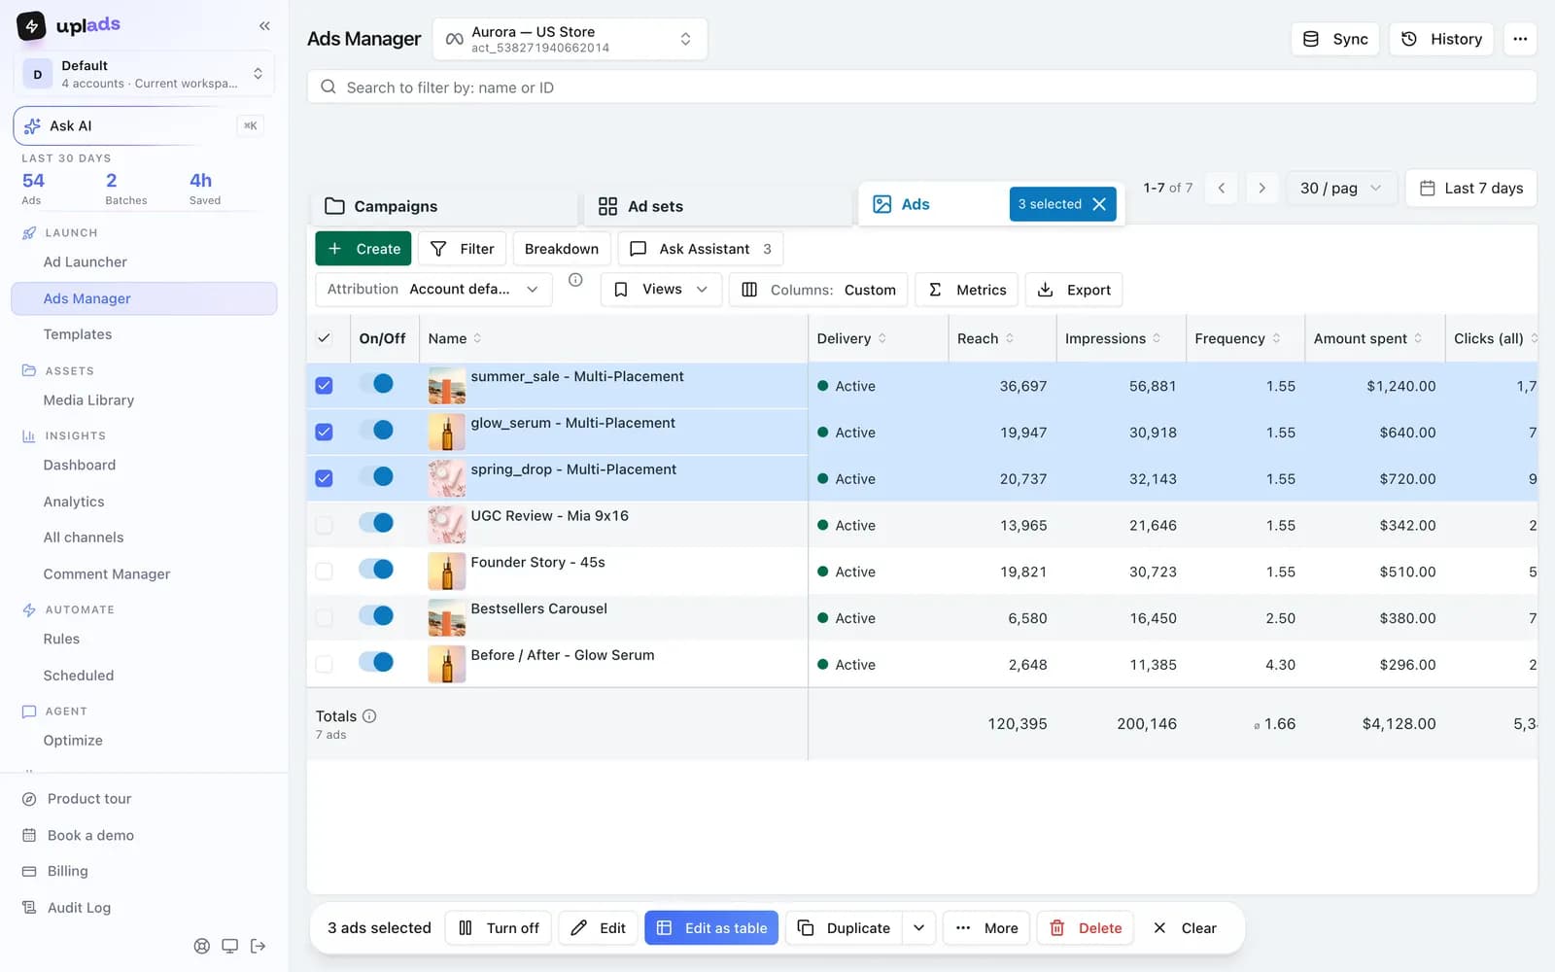Go to next page arrow
Image resolution: width=1555 pixels, height=972 pixels.
click(x=1261, y=188)
